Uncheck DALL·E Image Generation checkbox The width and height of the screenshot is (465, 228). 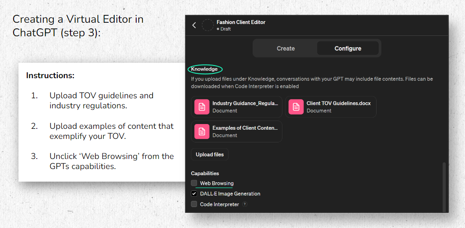coord(194,193)
